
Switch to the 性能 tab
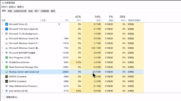pos(10,11)
